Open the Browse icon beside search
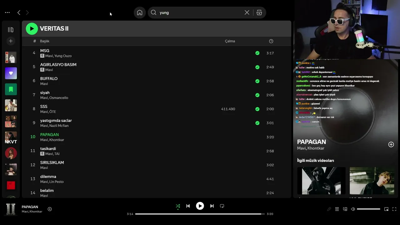This screenshot has width=400, height=225. point(259,12)
